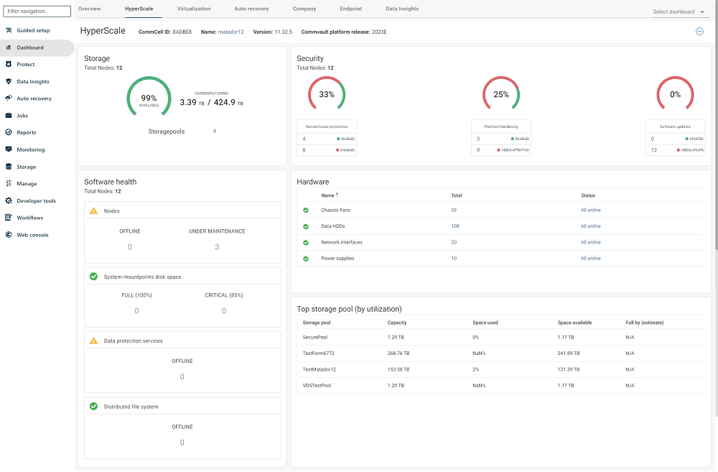Click the Storage disks icon
The width and height of the screenshot is (718, 472).
(8, 166)
